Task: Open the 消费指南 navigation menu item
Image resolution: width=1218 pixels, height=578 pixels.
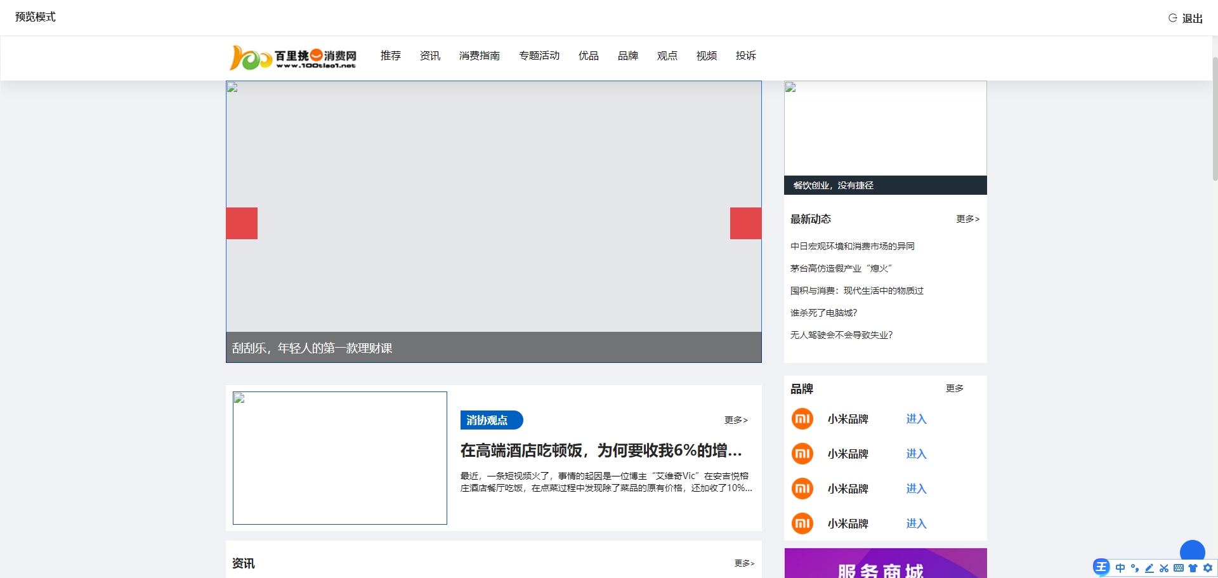Action: coord(479,56)
